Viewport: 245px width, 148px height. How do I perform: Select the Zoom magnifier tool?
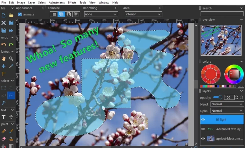11,59
